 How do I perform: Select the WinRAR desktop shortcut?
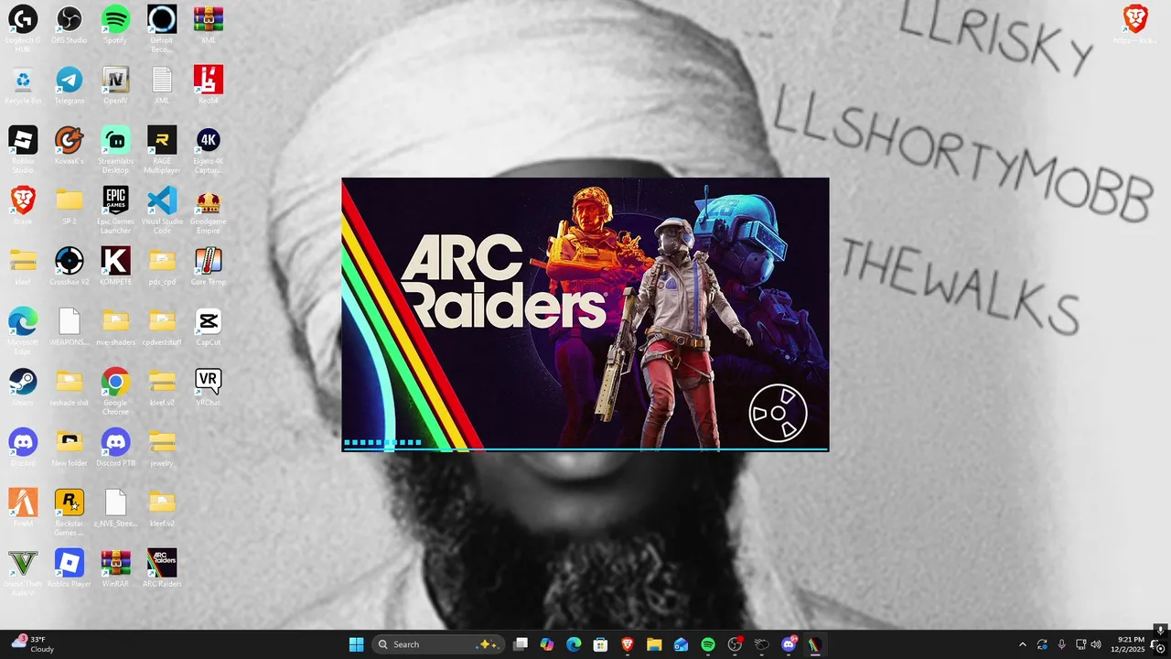[115, 568]
